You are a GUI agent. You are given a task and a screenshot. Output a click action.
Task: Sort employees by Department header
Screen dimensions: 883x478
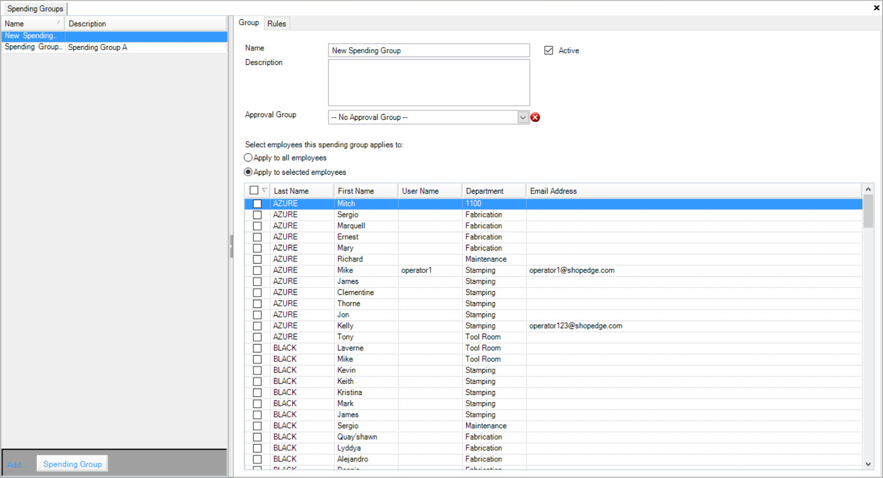(494, 191)
